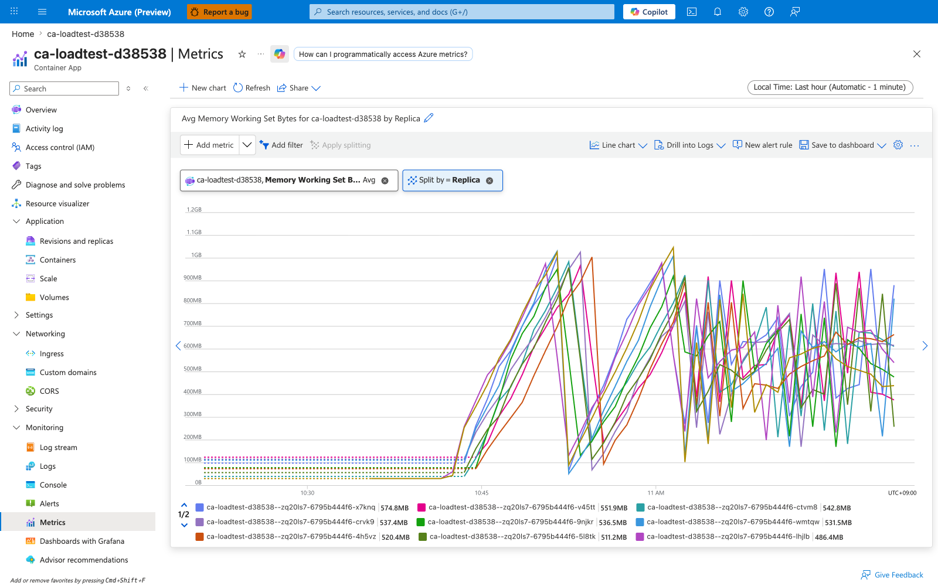
Task: Click the Copilot metrics suggestion prompt
Action: 383,54
